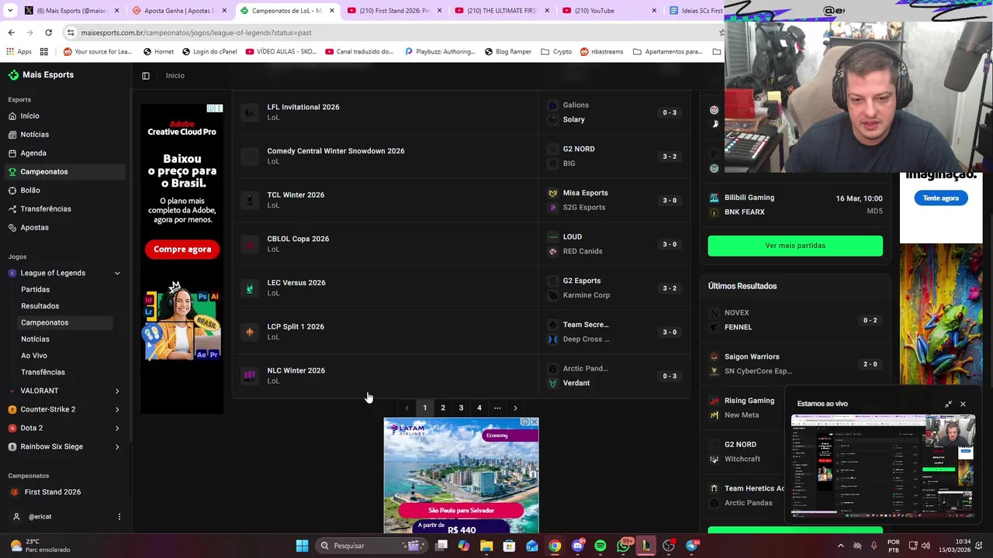Open TCL Winter 2026 row
Image resolution: width=993 pixels, height=558 pixels.
point(461,200)
